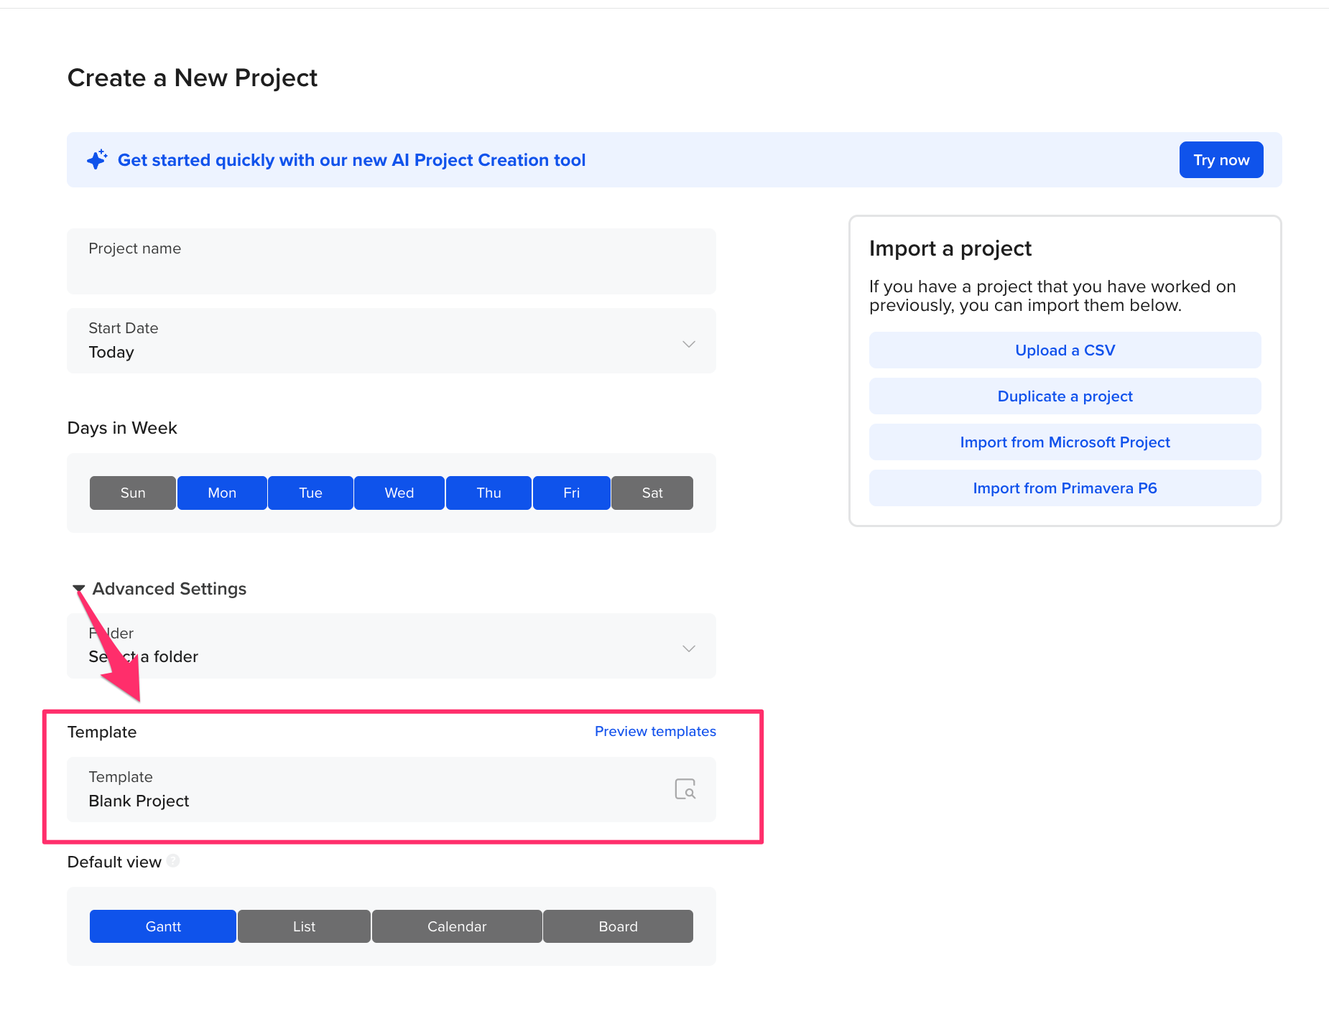Click the AI sparkle icon in banner
Image resolution: width=1329 pixels, height=1024 pixels.
coord(97,159)
